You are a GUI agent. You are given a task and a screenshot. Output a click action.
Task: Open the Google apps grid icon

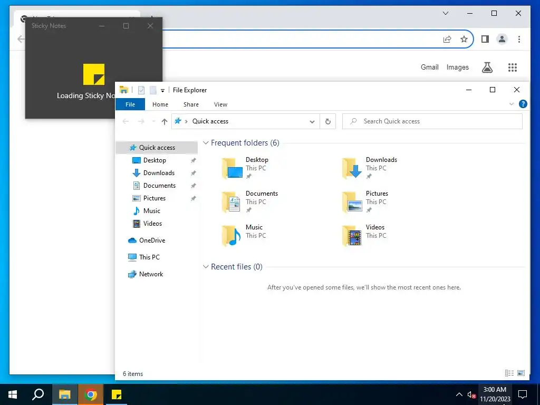pos(513,67)
